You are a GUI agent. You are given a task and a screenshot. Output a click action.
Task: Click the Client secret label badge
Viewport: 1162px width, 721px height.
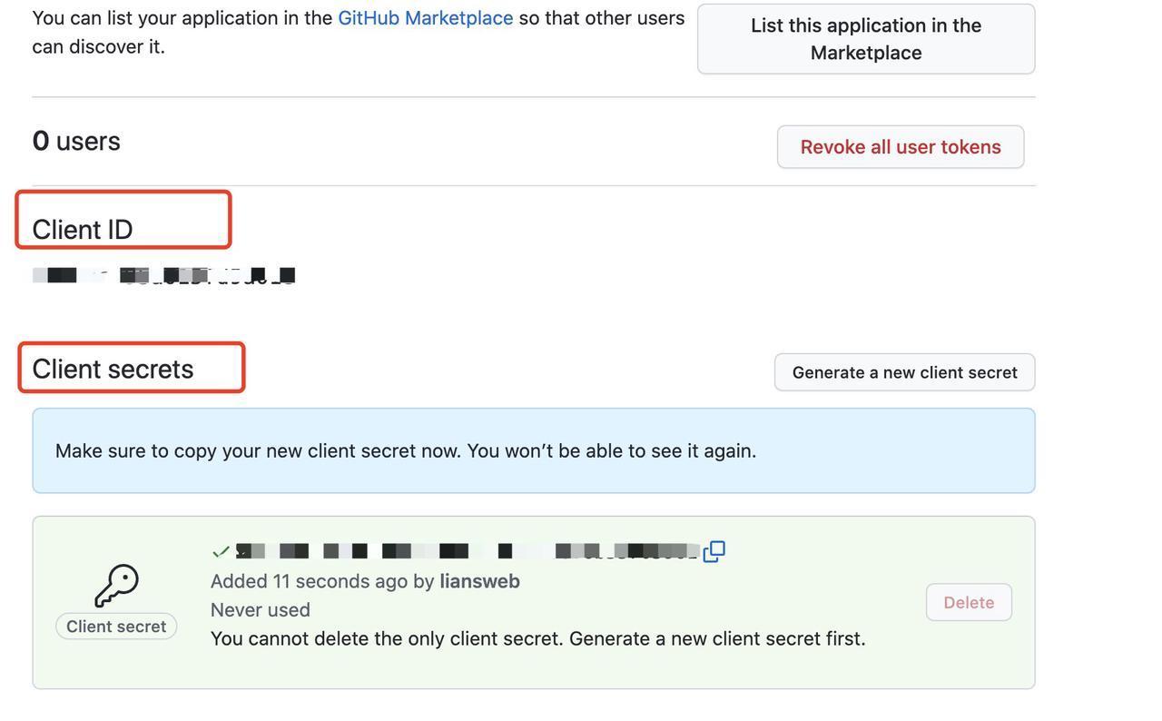(116, 627)
